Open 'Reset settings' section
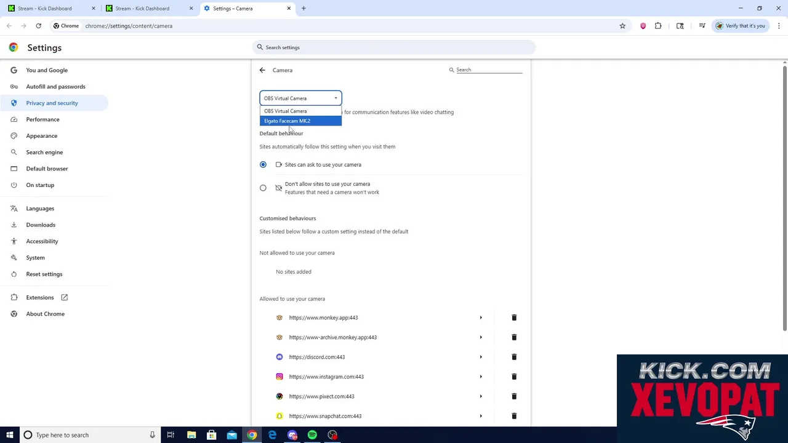 [54, 274]
